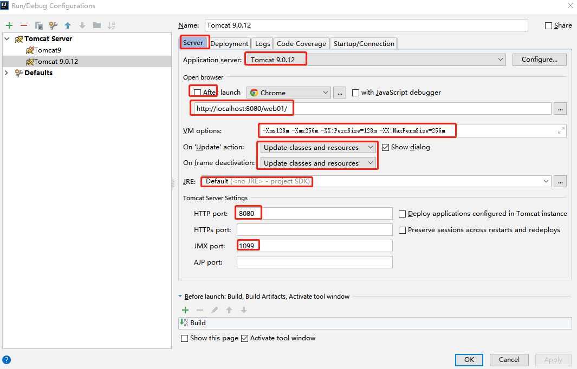
Task: Uncheck Activate tool window checkbox
Action: pyautogui.click(x=244, y=338)
